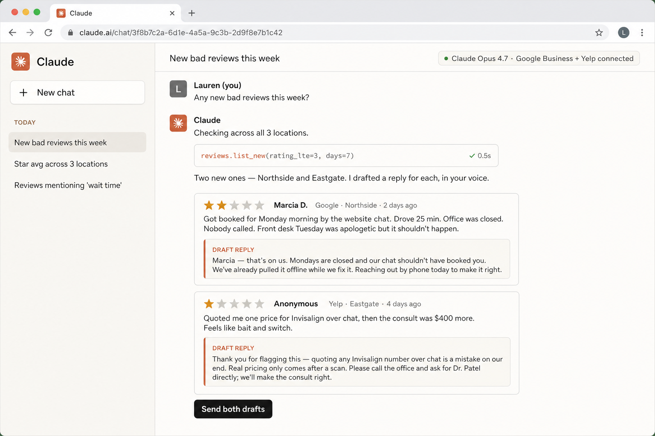Click Claude's orange avatar in the message

178,123
